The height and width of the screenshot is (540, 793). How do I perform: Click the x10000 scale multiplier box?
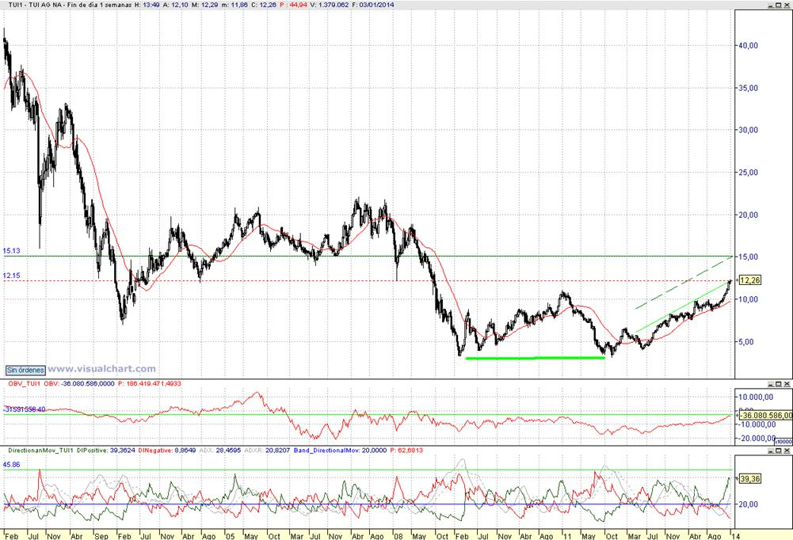click(783, 441)
